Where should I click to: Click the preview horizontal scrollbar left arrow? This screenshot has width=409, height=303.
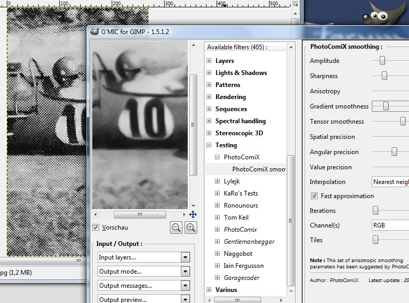(x=95, y=214)
